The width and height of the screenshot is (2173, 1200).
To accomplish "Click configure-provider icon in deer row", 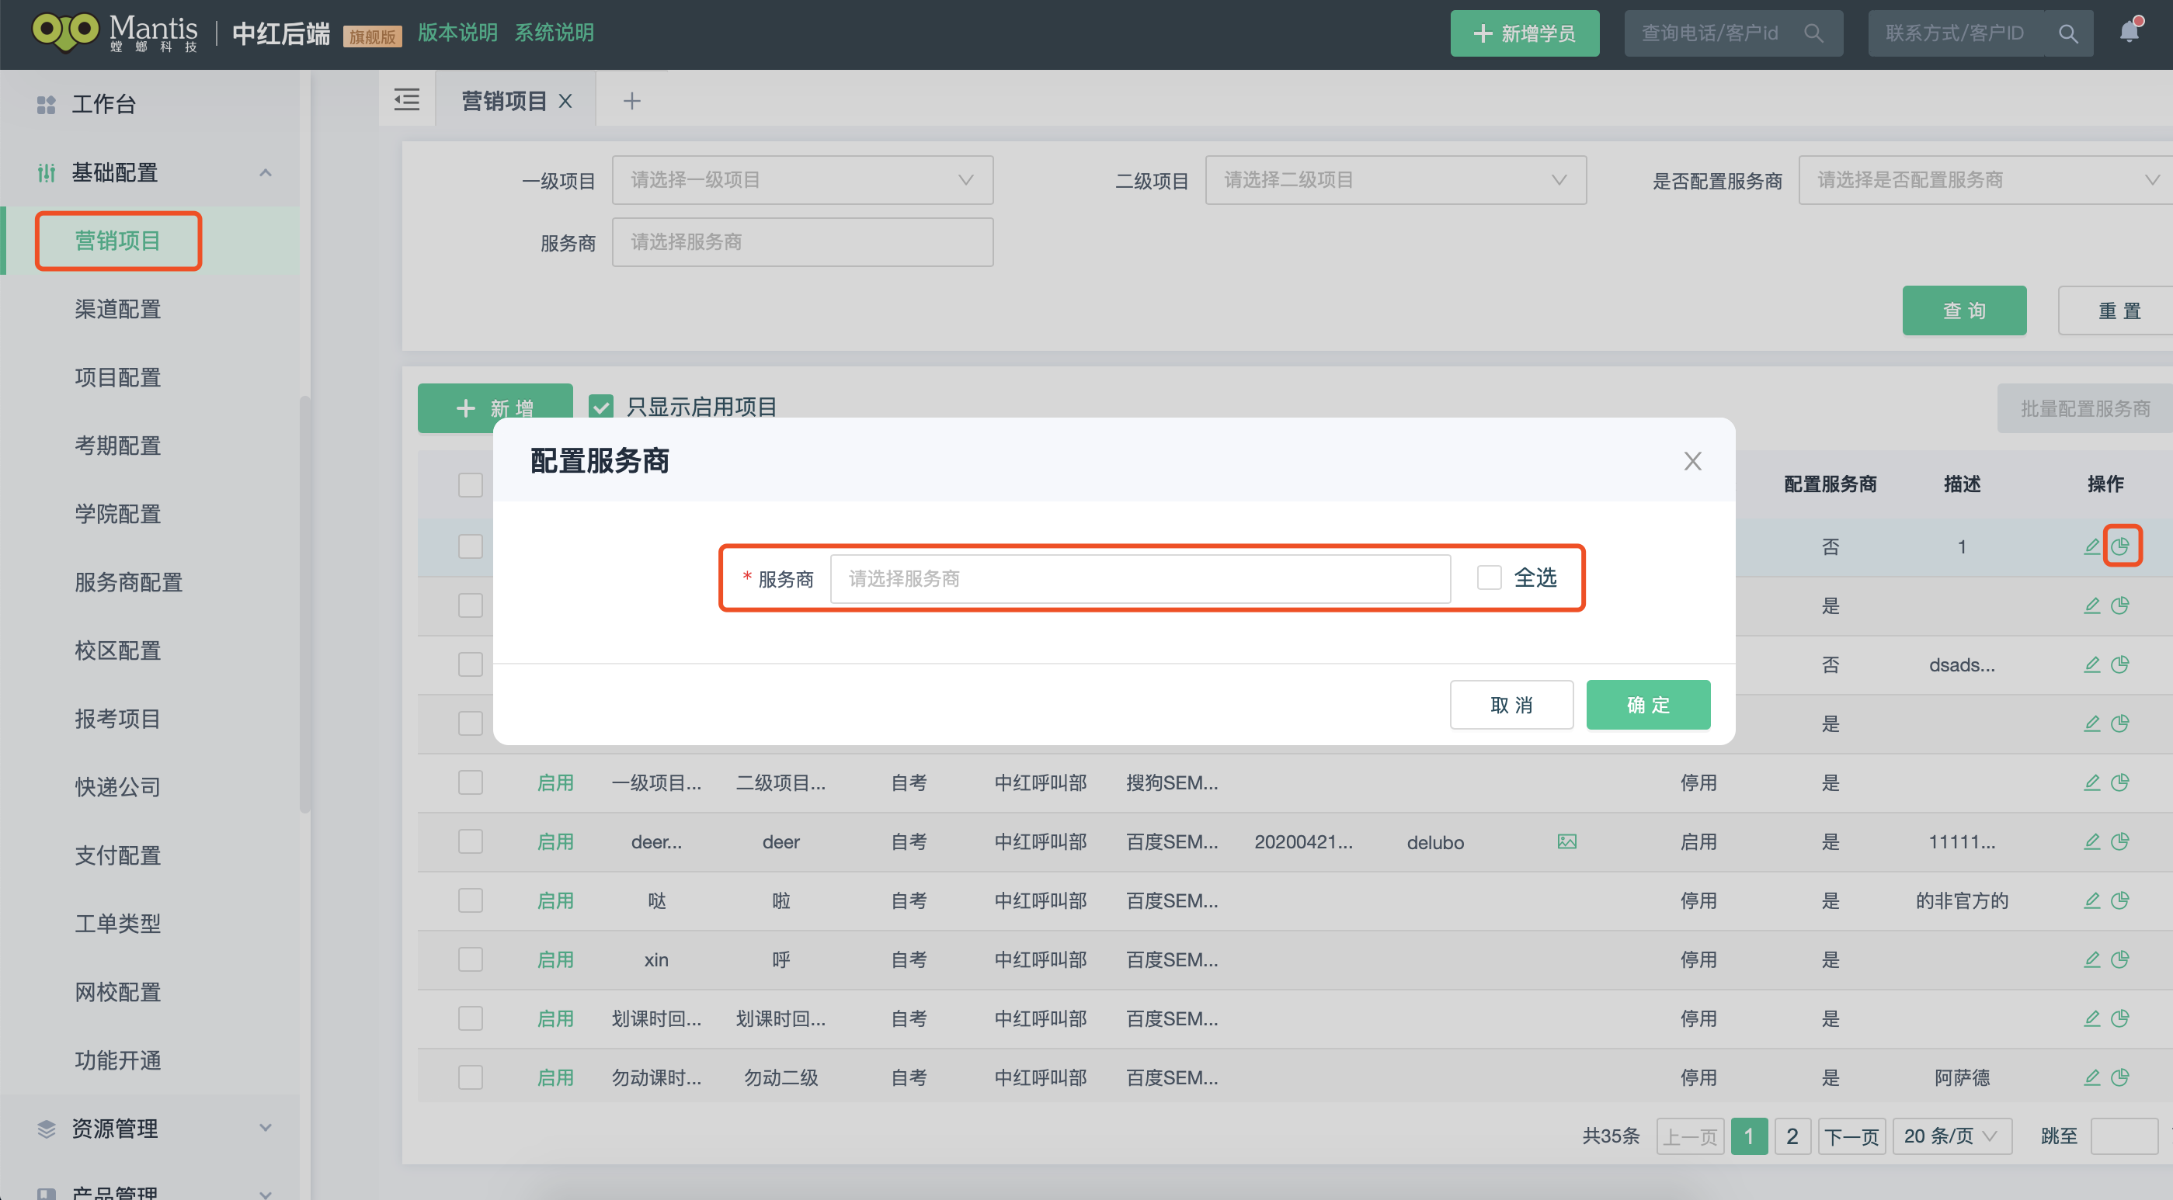I will pos(2120,841).
